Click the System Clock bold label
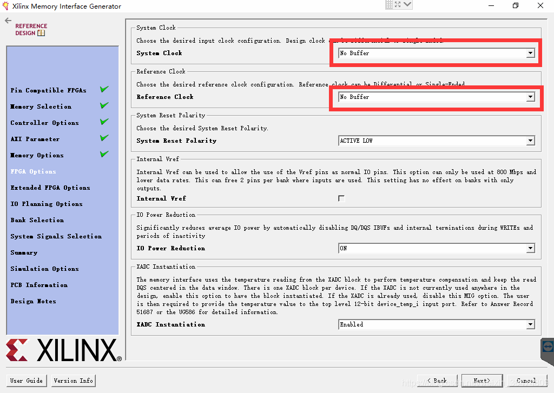554x393 pixels. click(160, 53)
